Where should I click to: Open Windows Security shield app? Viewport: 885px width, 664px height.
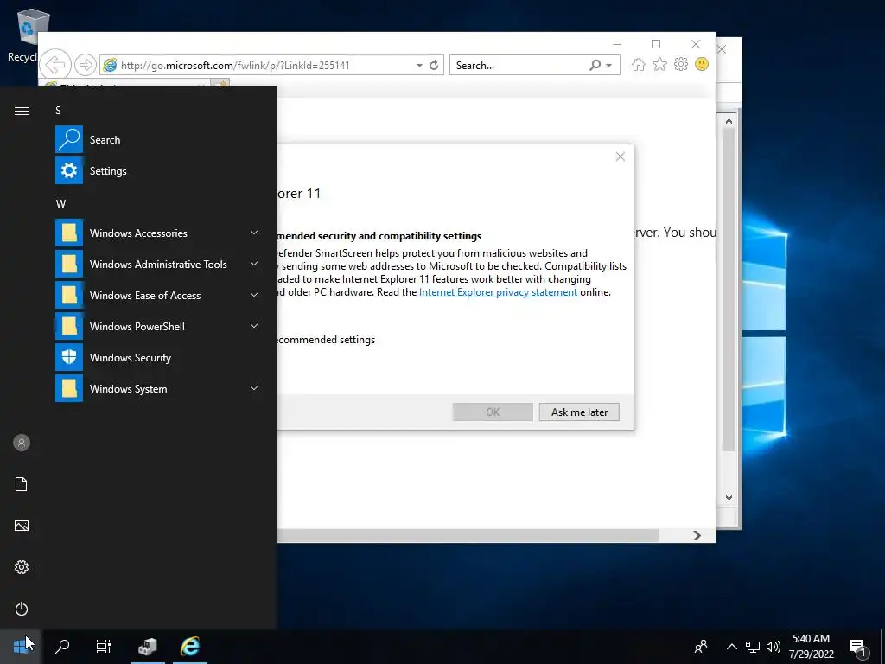[x=157, y=357]
